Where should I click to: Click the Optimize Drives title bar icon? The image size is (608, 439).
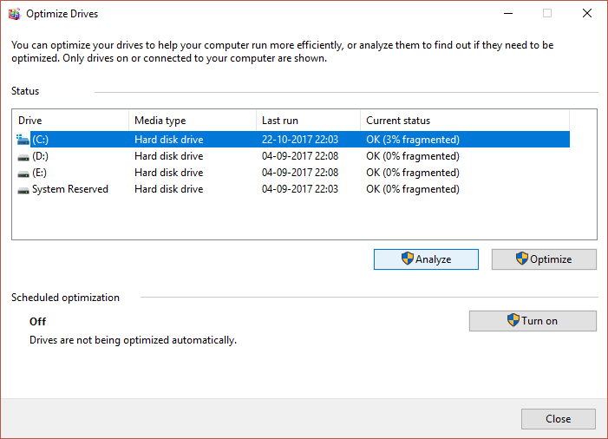coord(14,14)
